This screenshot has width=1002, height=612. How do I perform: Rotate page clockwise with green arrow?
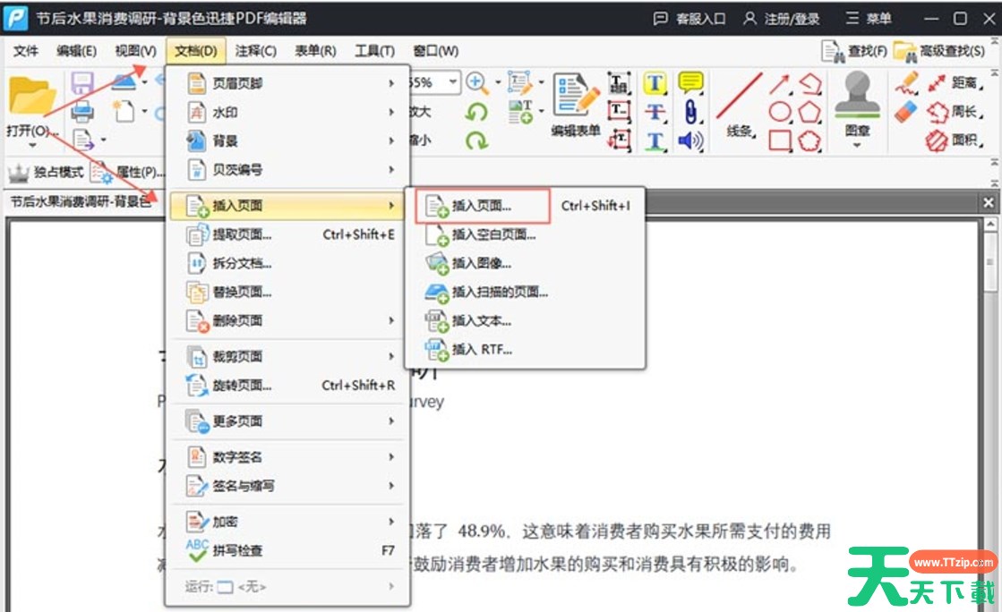click(476, 140)
